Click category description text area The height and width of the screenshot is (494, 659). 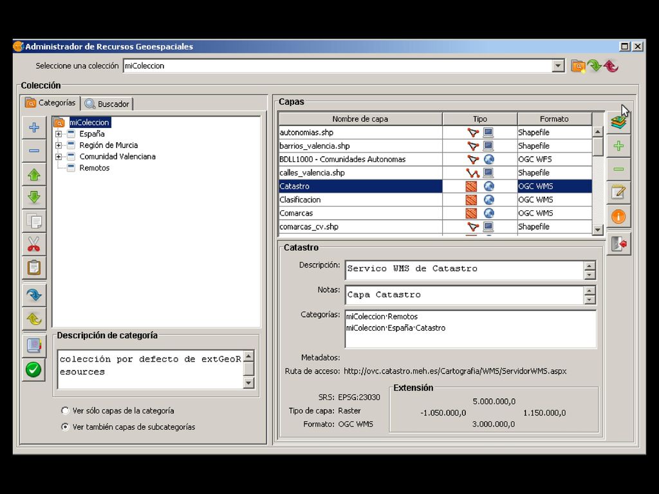(151, 370)
